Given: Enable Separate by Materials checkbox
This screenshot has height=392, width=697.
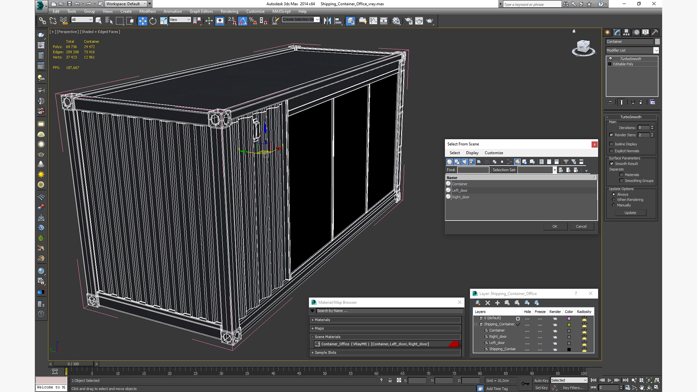Looking at the screenshot, I should [x=621, y=175].
